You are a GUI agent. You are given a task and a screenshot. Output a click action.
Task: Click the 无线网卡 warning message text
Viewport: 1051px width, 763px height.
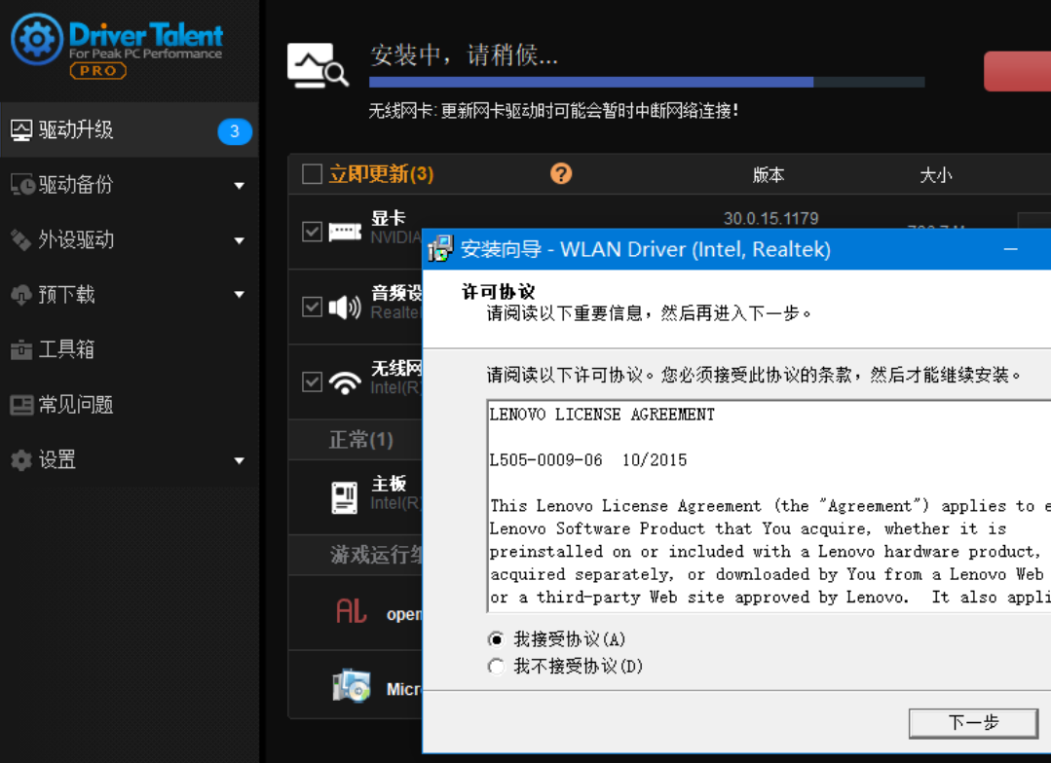553,111
